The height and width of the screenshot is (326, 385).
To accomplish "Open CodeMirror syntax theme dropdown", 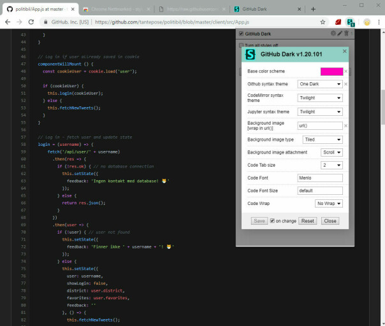I will pyautogui.click(x=320, y=98).
